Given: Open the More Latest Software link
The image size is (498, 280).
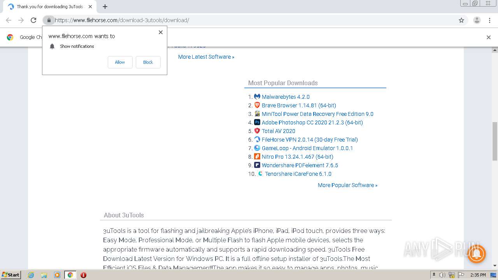Looking at the screenshot, I should pyautogui.click(x=206, y=57).
